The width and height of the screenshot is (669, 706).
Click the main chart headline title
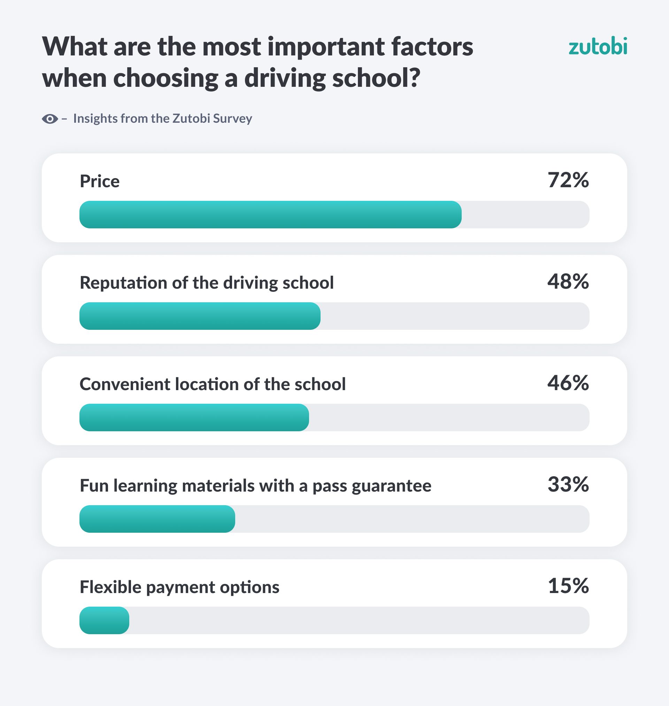(257, 62)
